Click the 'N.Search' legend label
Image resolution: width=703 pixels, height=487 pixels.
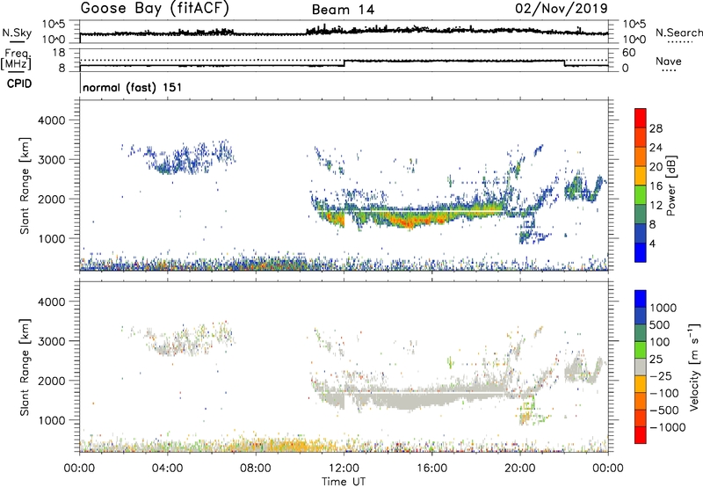tap(678, 33)
